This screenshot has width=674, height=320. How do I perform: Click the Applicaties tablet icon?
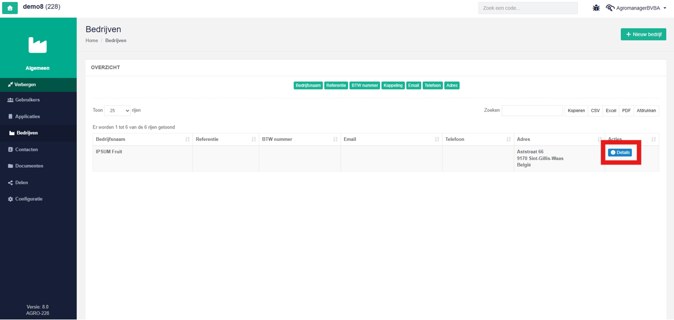[10, 116]
